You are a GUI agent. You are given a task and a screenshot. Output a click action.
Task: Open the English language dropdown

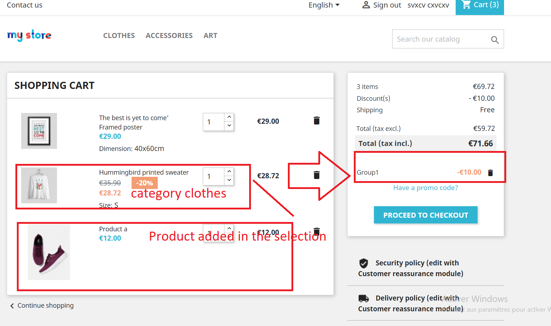(323, 5)
